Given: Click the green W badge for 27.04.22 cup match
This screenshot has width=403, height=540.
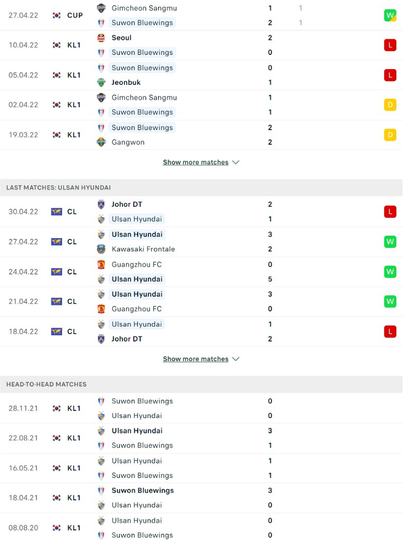Looking at the screenshot, I should tap(390, 15).
